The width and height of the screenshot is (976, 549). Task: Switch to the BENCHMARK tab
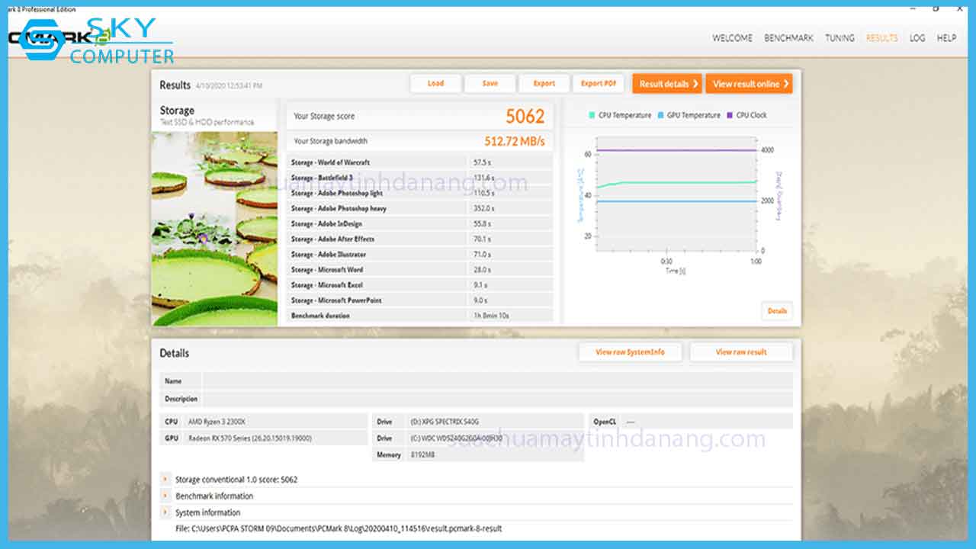(788, 38)
